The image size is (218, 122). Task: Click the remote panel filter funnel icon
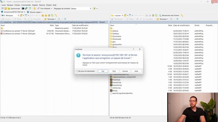177,19
